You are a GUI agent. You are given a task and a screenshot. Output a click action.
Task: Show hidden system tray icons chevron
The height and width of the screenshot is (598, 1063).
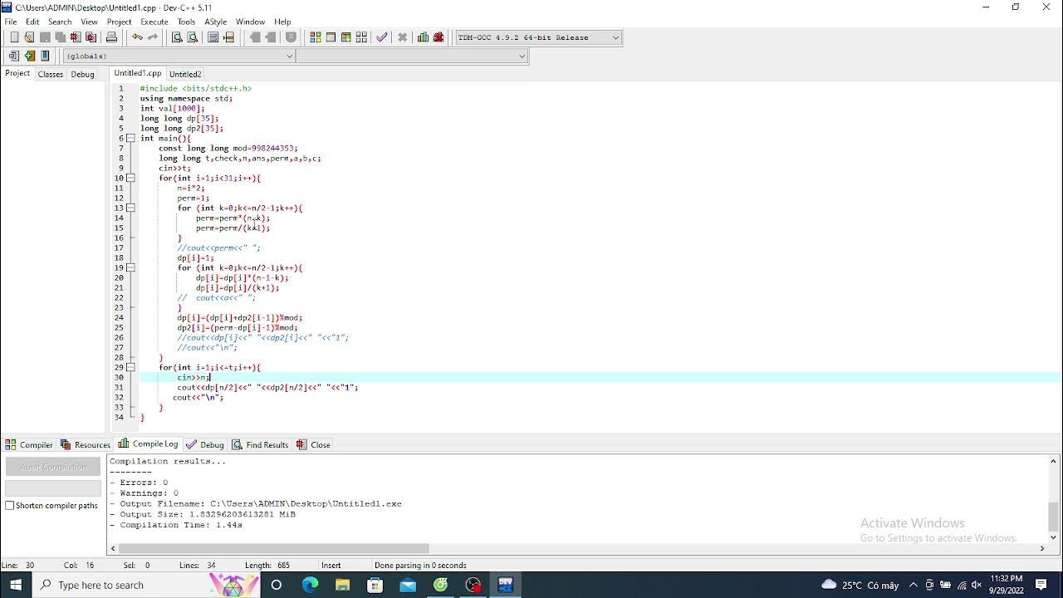tap(914, 585)
